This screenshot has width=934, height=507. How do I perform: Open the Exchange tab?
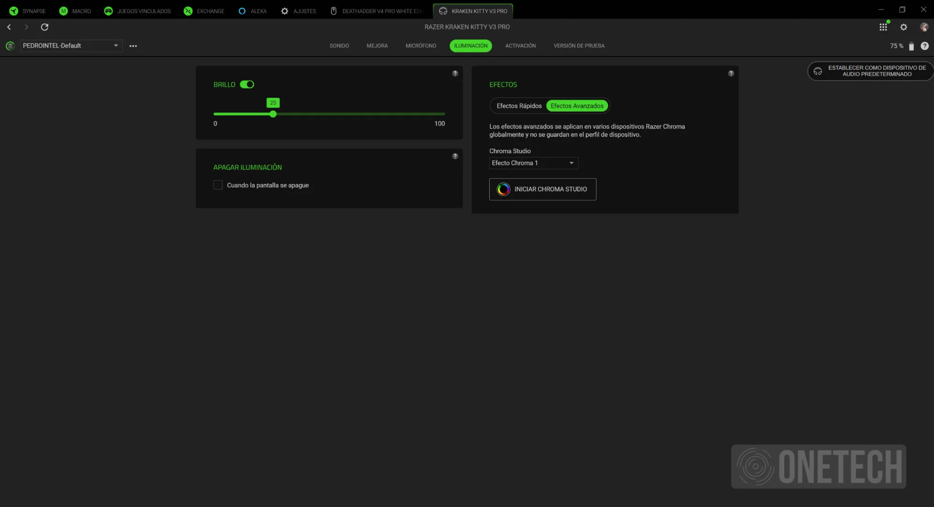(204, 11)
